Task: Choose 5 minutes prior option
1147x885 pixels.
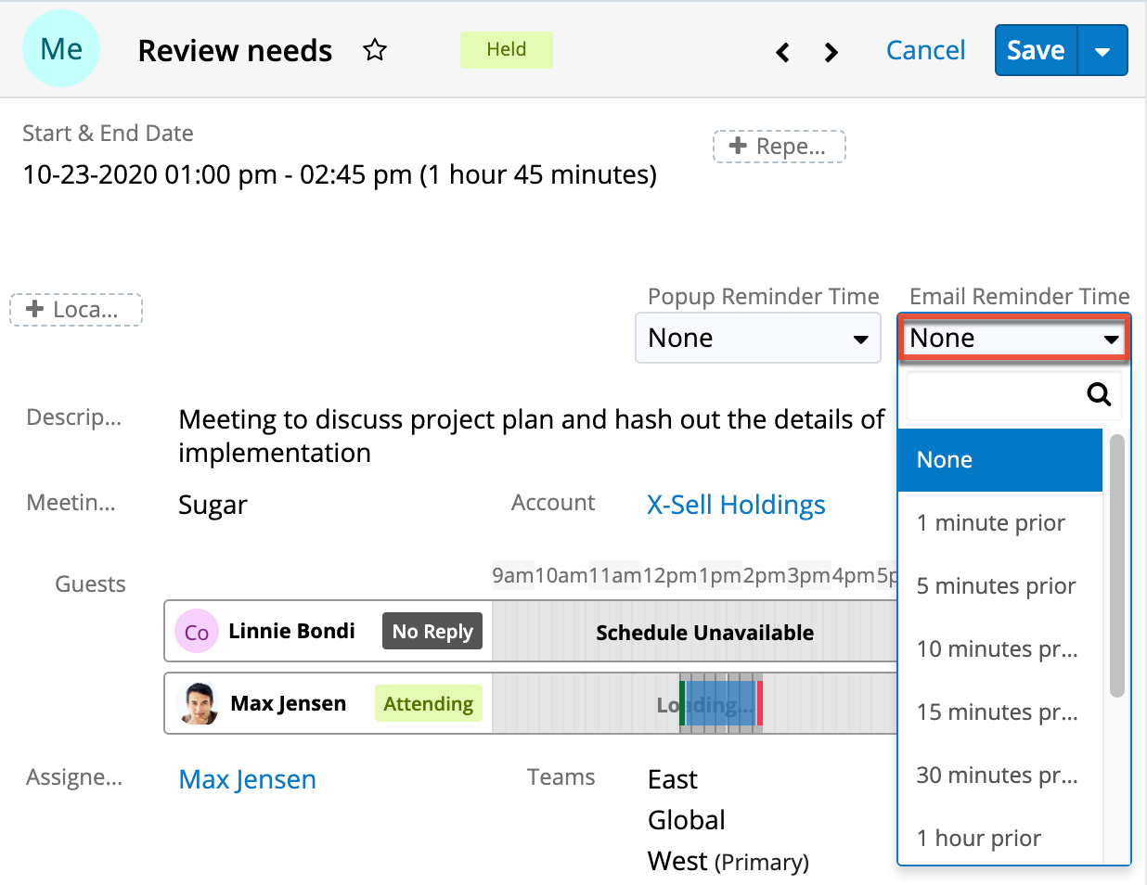Action: click(997, 586)
